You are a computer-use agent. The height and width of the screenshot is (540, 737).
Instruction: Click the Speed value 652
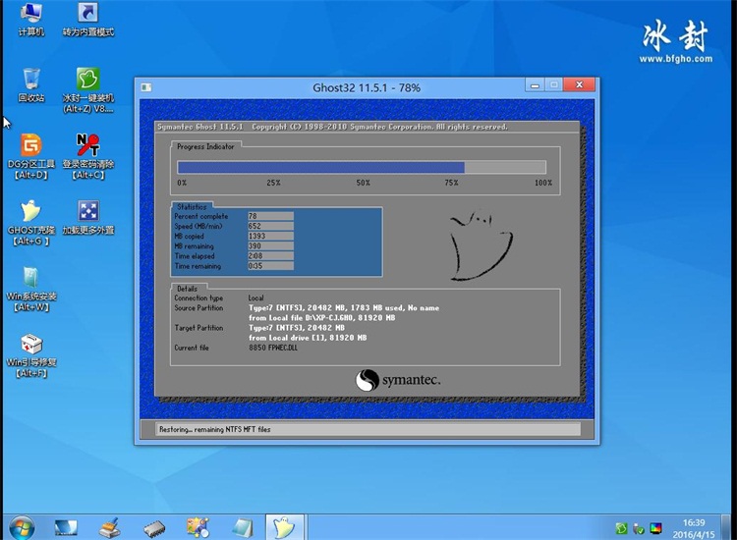tap(271, 226)
